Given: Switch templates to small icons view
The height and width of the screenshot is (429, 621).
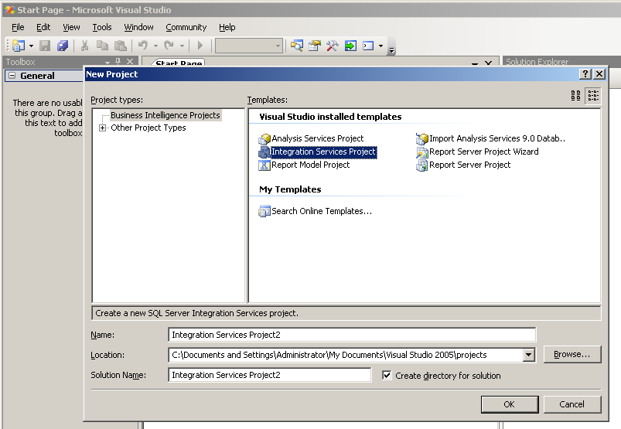Looking at the screenshot, I should click(593, 96).
